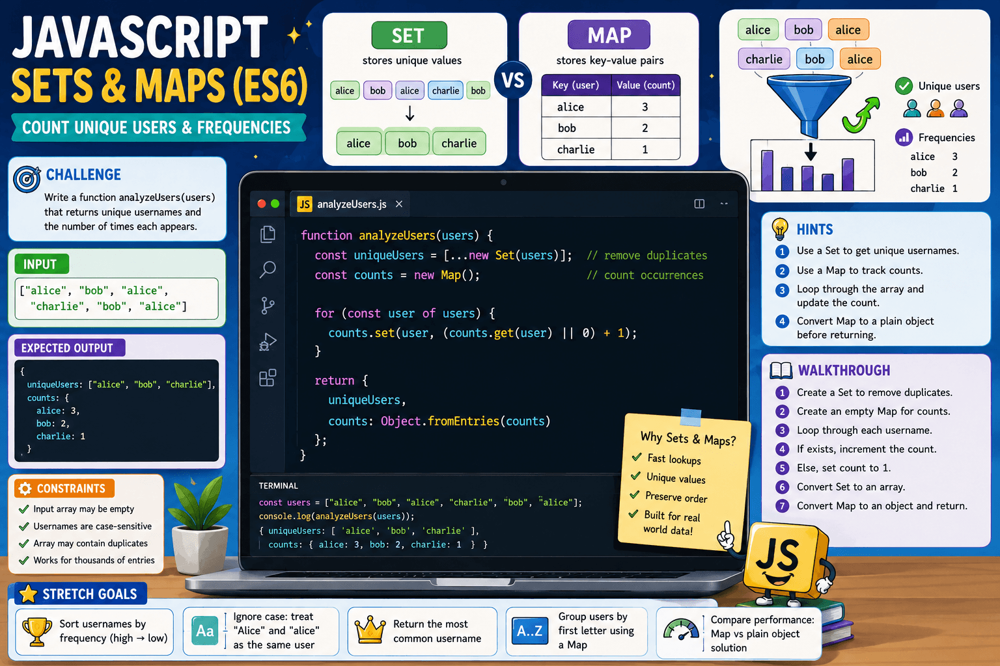Click the purple user avatar under Unique users
This screenshot has height=666, width=1000.
[958, 108]
